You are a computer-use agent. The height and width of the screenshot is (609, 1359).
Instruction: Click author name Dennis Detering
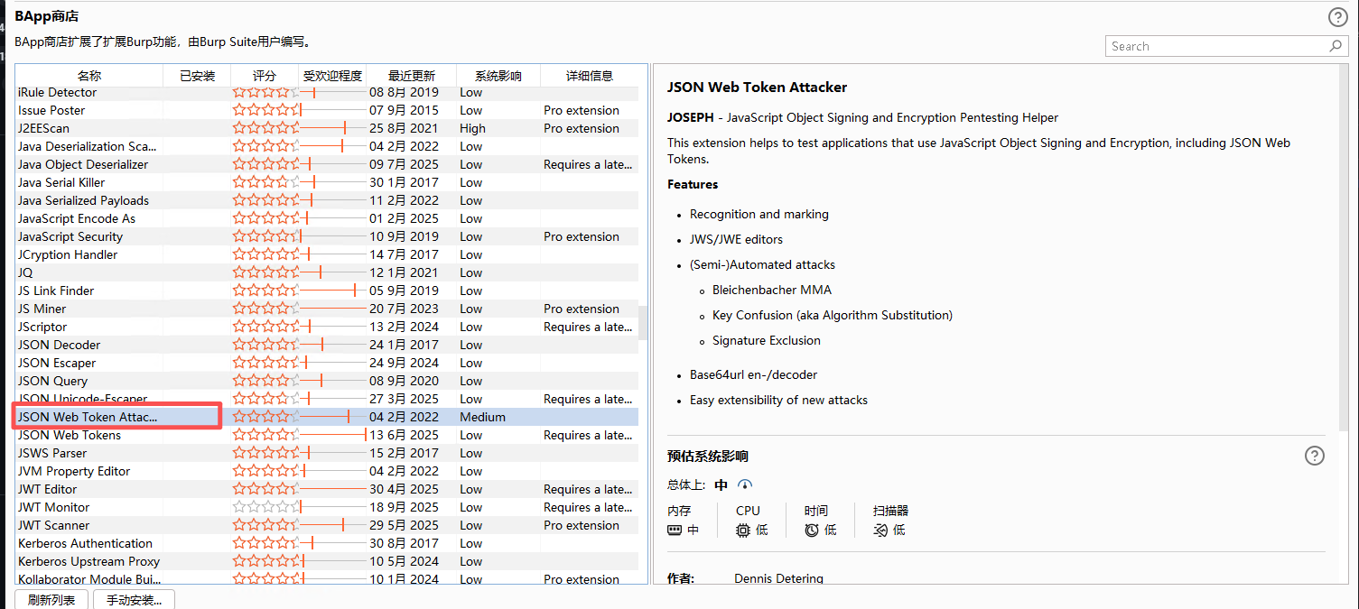pos(778,578)
